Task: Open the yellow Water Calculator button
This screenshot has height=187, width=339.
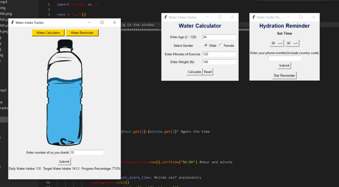Action: 48,33
